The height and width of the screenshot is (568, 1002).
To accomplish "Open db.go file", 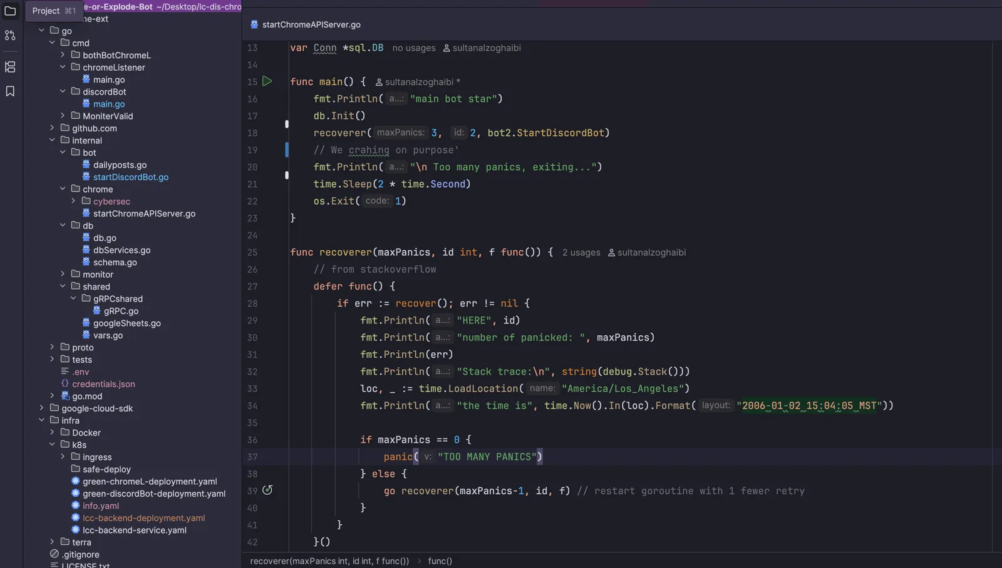I will (105, 238).
